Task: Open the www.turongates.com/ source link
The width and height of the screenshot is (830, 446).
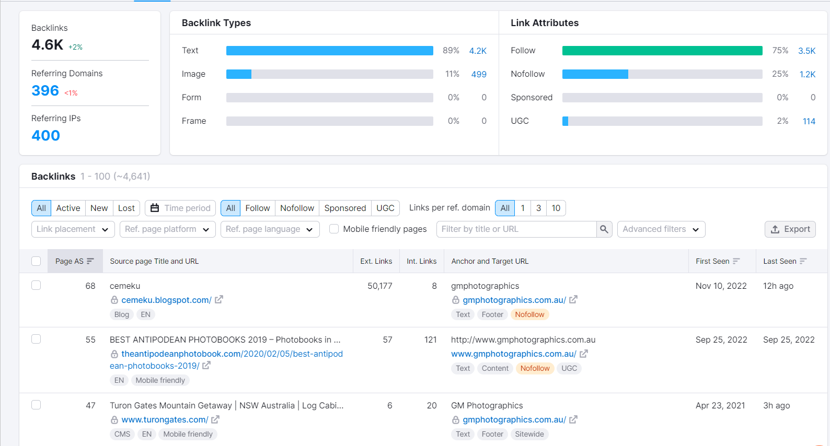Action: 165,419
